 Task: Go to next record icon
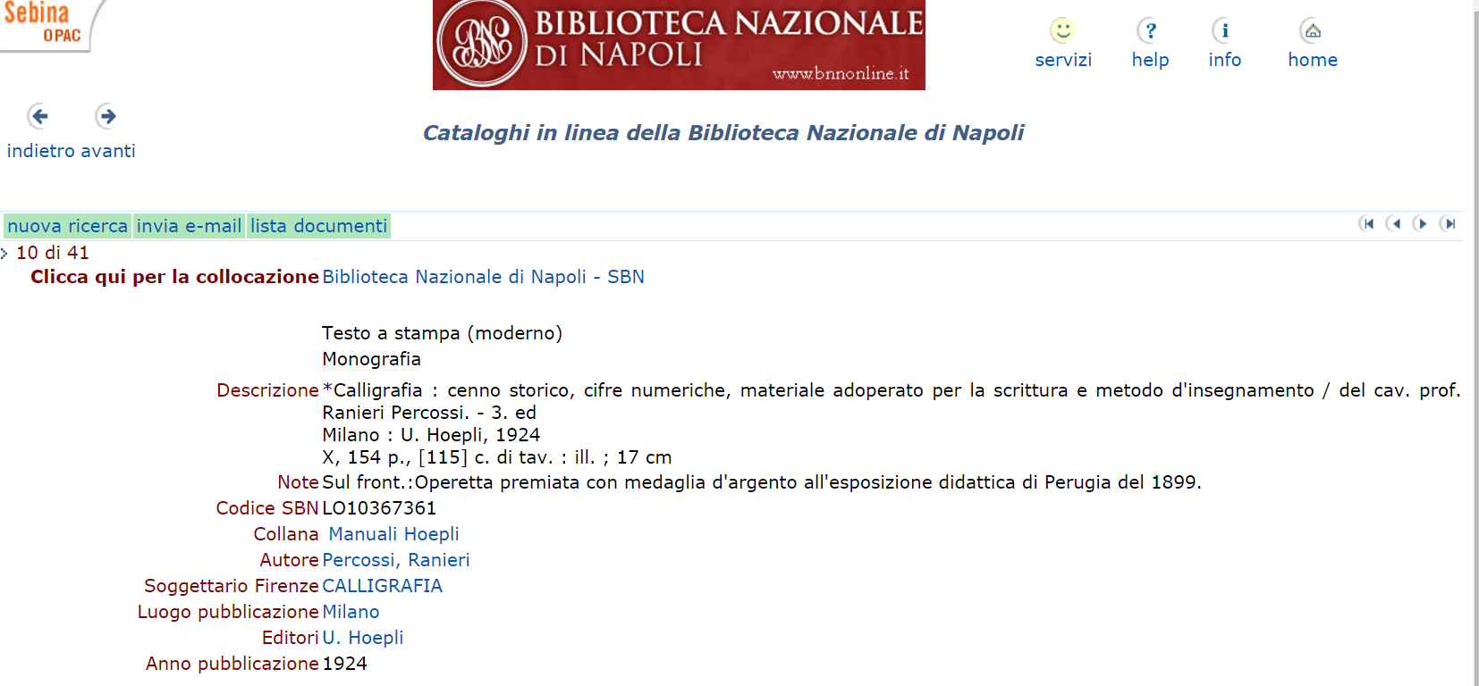coord(1421,223)
